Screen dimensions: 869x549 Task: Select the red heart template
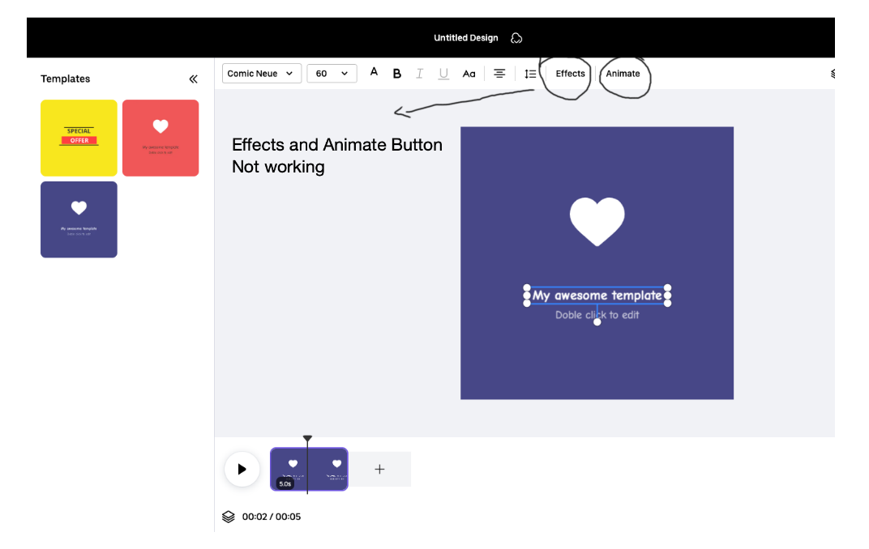[161, 138]
